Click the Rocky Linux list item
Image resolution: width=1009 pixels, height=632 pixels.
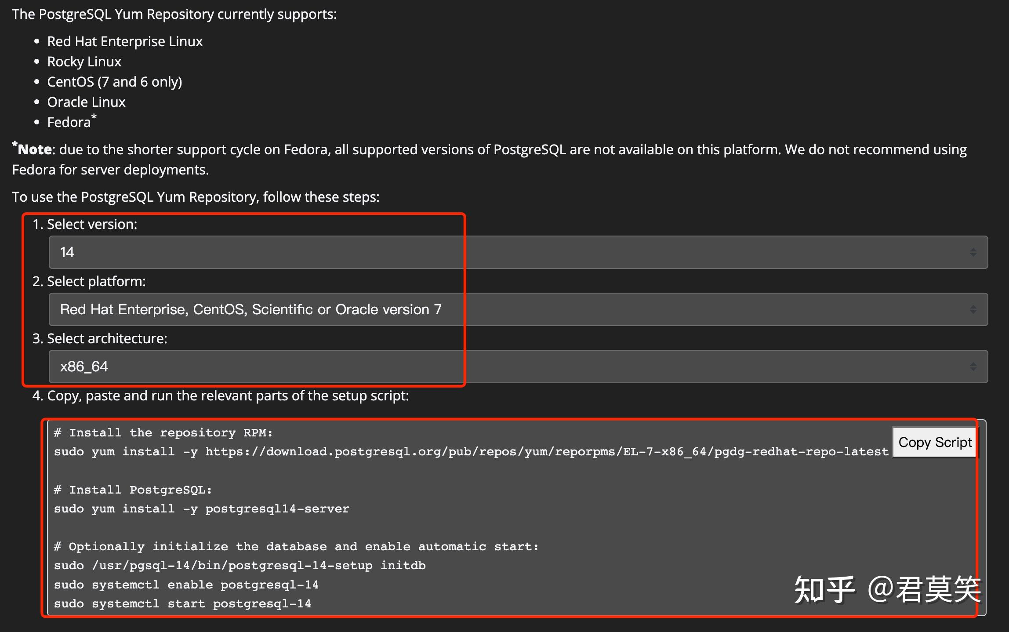click(84, 61)
